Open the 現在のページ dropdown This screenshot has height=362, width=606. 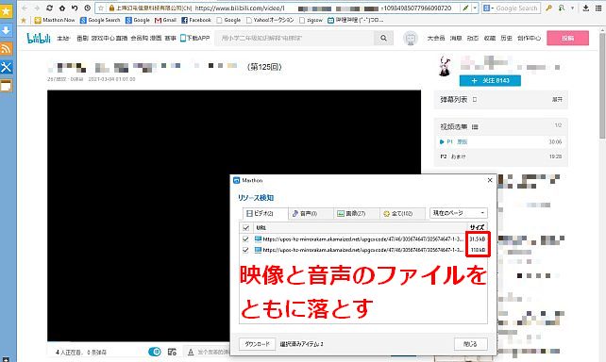tap(459, 213)
